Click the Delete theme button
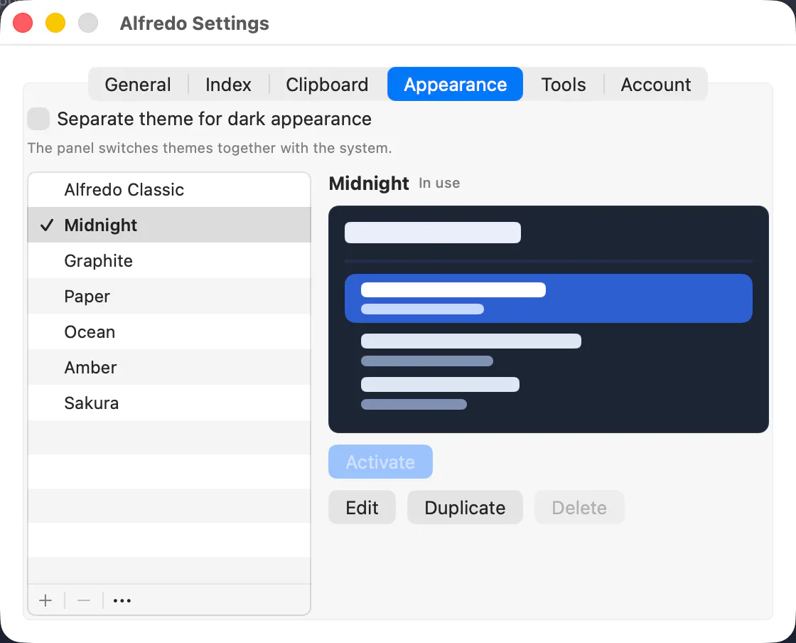796x643 pixels. [579, 507]
